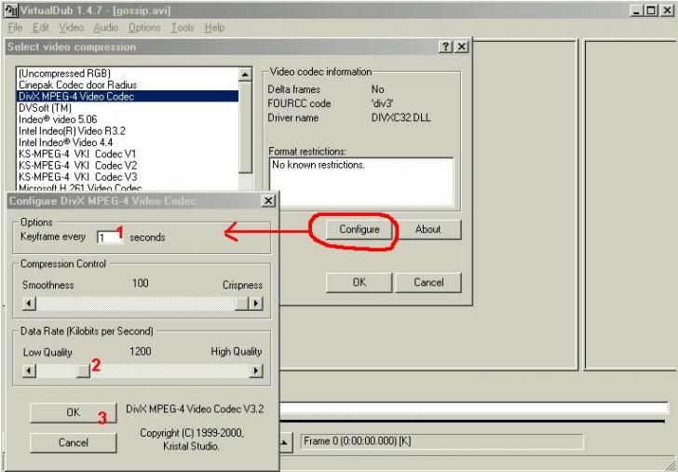Screen dimensions: 678x472
Task: Confirm codec settings with OK in Configure dialog
Action: (73, 412)
